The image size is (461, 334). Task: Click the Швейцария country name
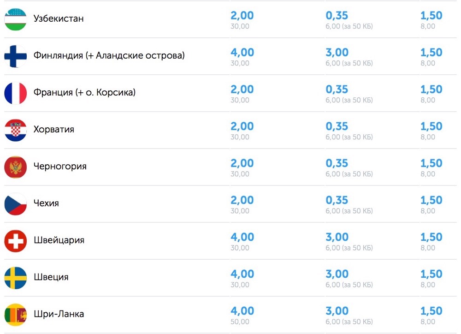tap(59, 240)
